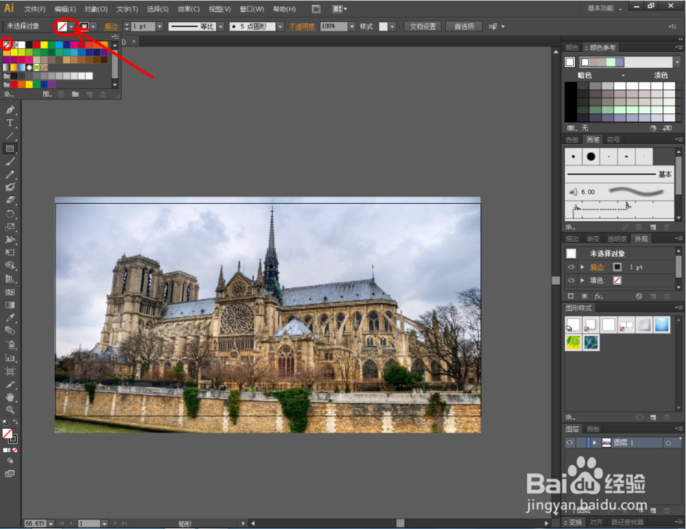This screenshot has height=529, width=686.
Task: Select the Eraser tool
Action: click(x=10, y=200)
